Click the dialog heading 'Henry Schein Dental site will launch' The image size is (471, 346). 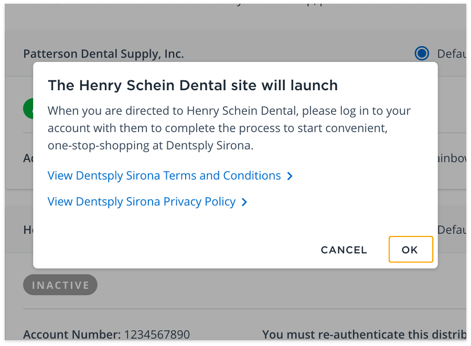coord(192,85)
